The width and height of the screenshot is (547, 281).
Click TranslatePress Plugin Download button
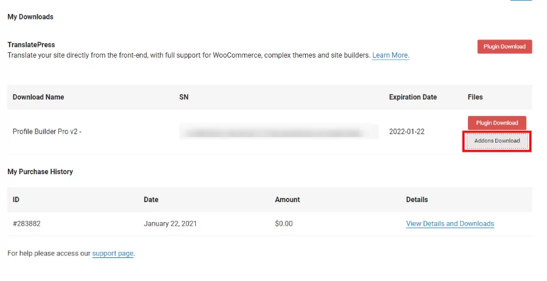point(504,47)
